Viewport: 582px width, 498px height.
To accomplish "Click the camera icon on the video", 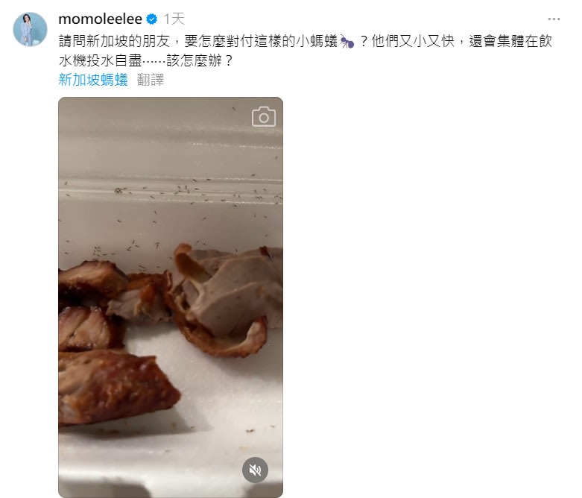I will (264, 117).
